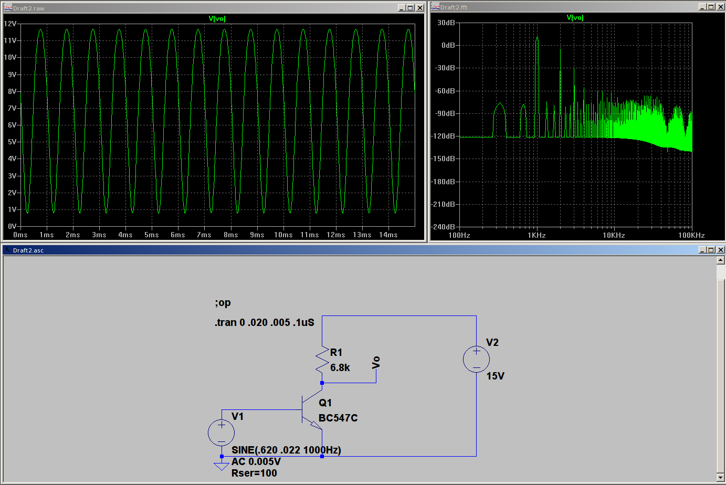This screenshot has height=485, width=726.
Task: Click the R1 reference label
Action: tap(336, 352)
